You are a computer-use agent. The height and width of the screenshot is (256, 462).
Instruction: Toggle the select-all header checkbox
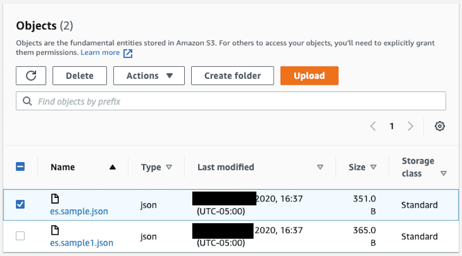click(x=20, y=167)
